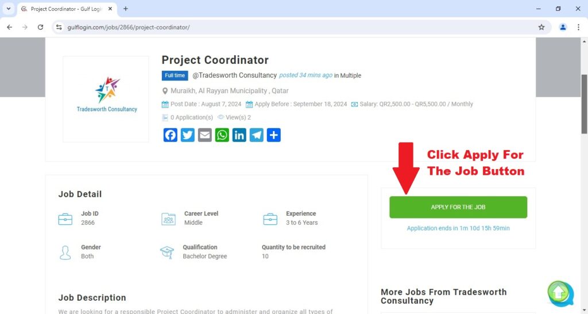Open the @Tradesworth Consultancy company link
The height and width of the screenshot is (314, 588).
click(234, 75)
